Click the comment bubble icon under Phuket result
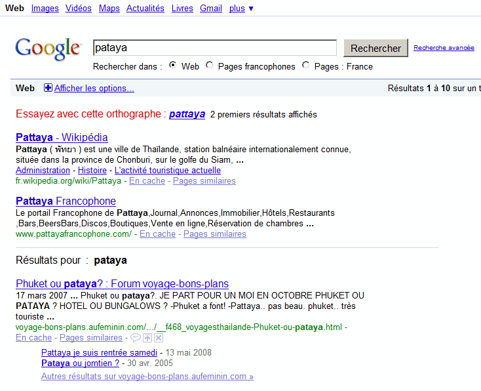The height and width of the screenshot is (391, 481). point(135,338)
